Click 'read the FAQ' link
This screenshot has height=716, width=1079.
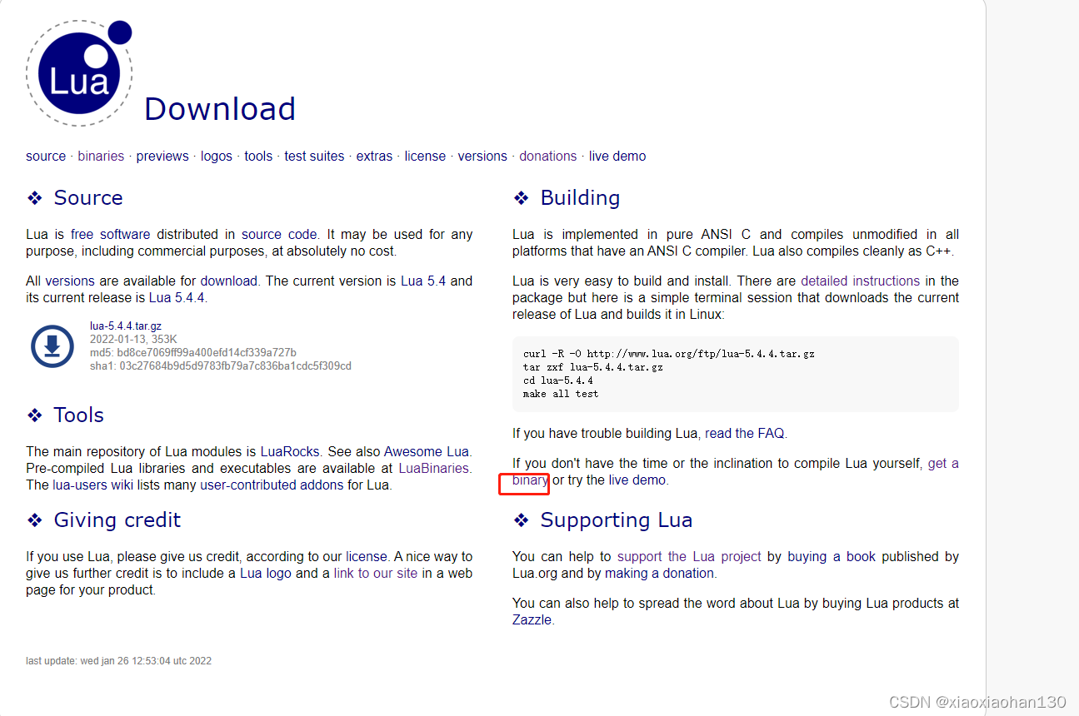click(744, 433)
